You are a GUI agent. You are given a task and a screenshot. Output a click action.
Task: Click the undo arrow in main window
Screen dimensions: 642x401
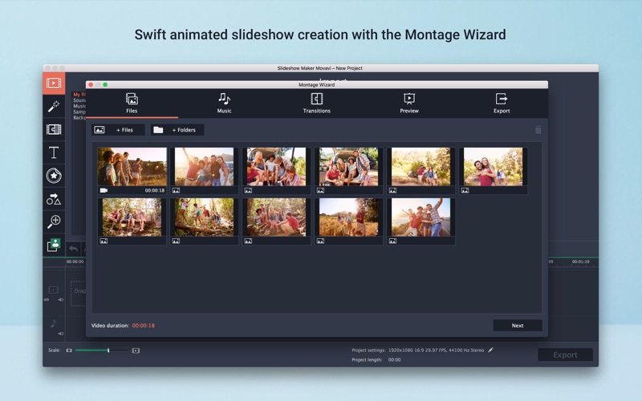coord(73,249)
